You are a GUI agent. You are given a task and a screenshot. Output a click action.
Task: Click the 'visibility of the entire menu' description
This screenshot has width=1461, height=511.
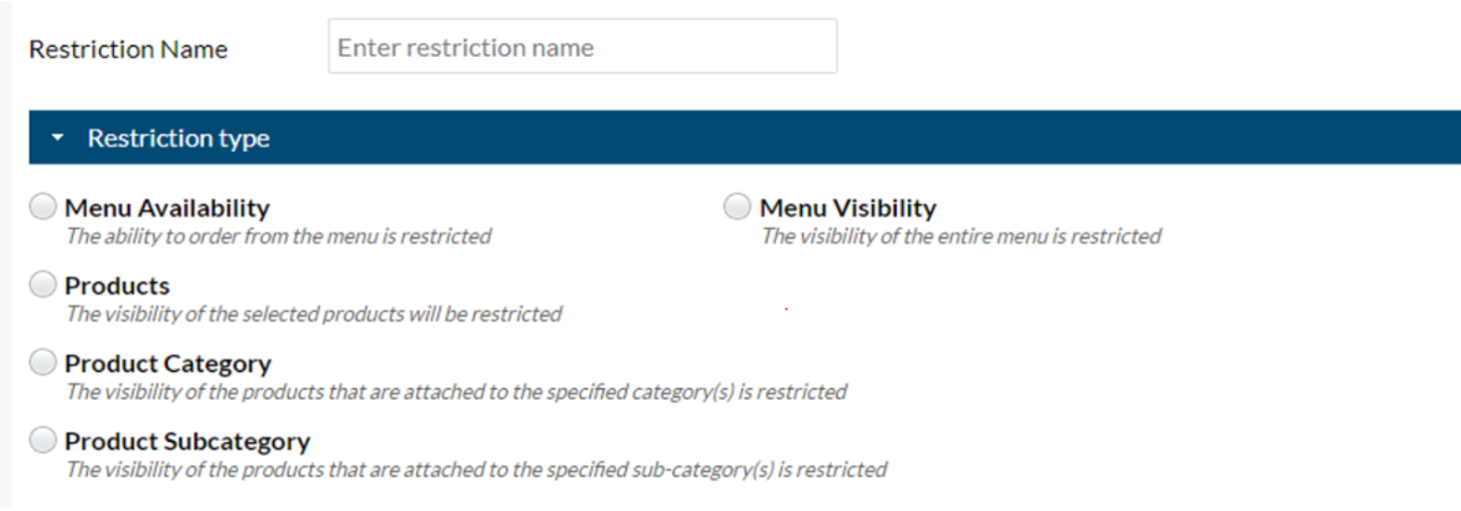click(960, 236)
